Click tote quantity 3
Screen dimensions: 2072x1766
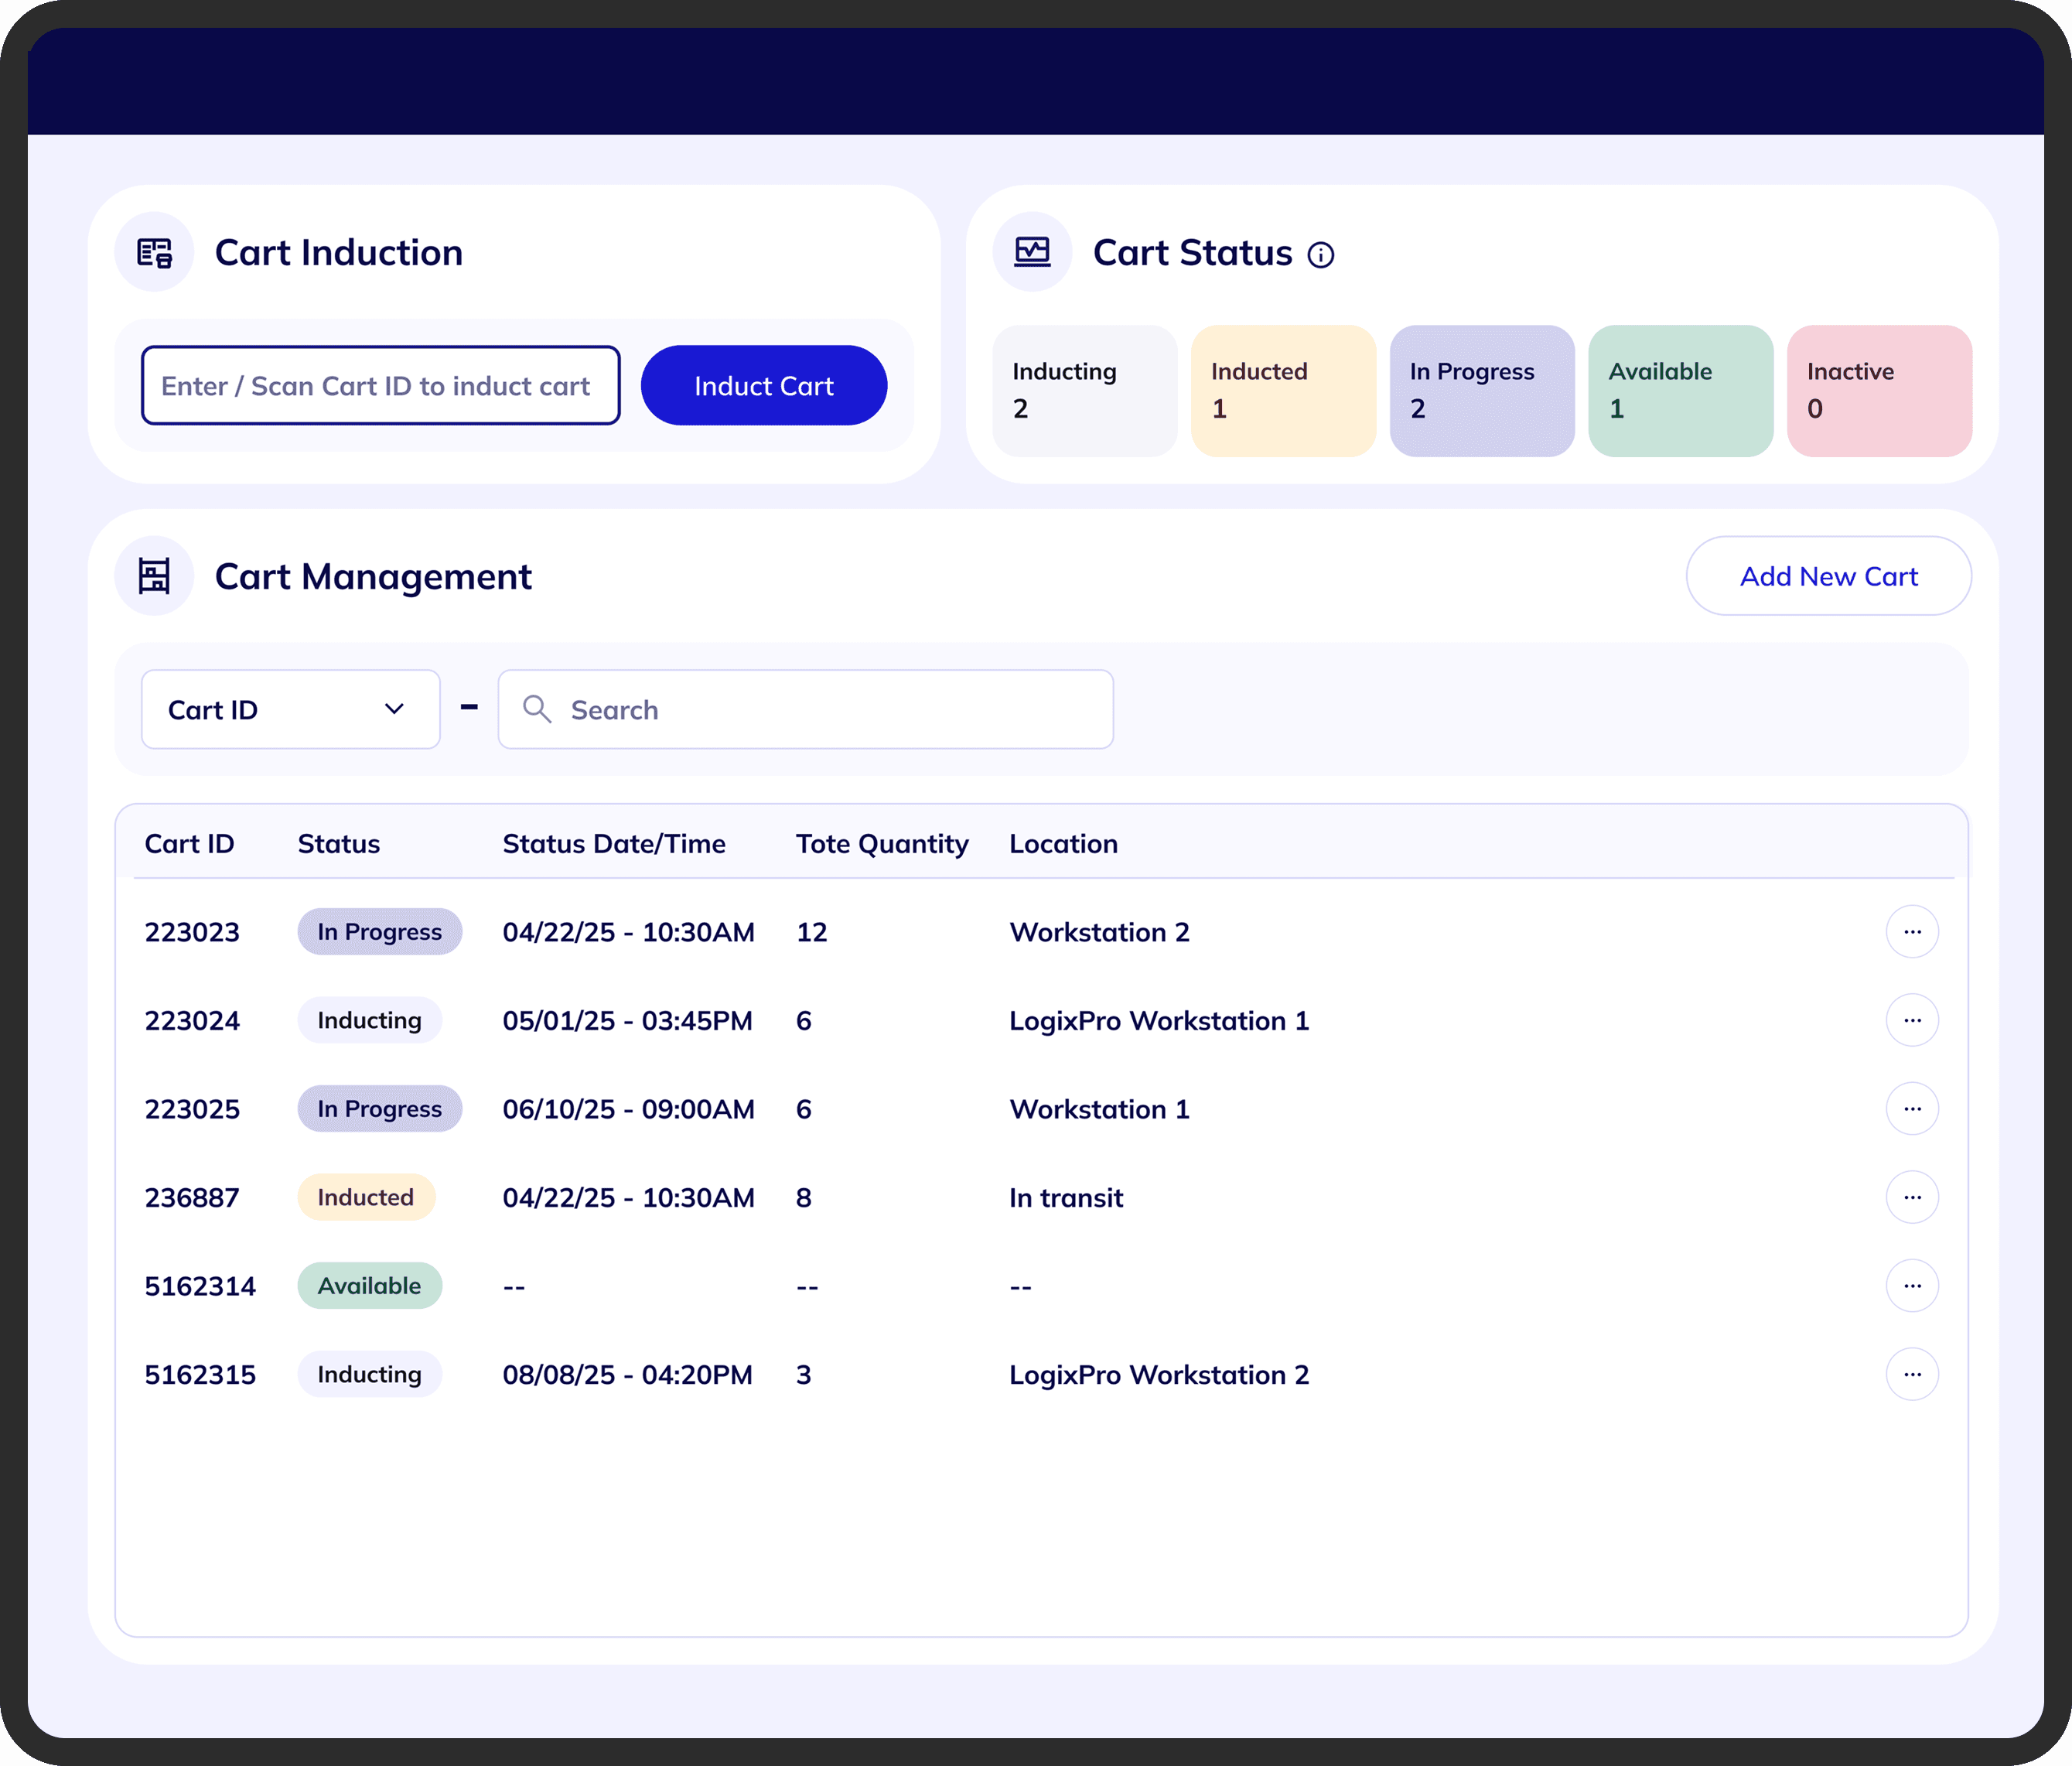pyautogui.click(x=803, y=1375)
